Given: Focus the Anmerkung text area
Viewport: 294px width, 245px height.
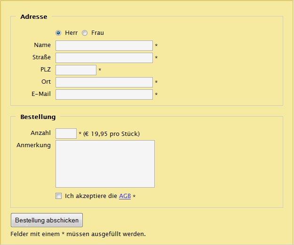Looking at the screenshot, I should coord(105,164).
